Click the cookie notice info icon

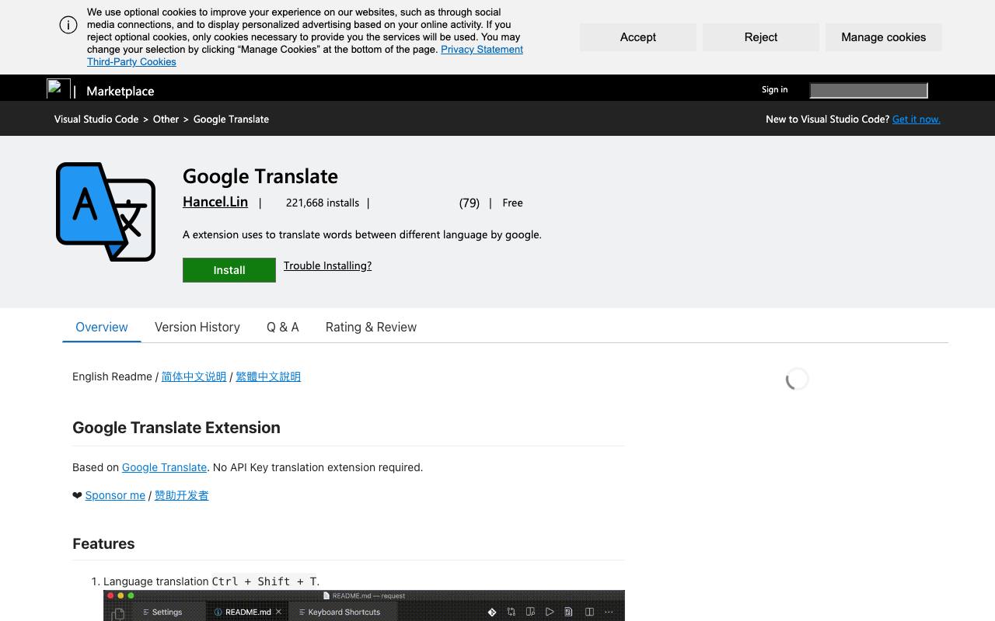68,25
